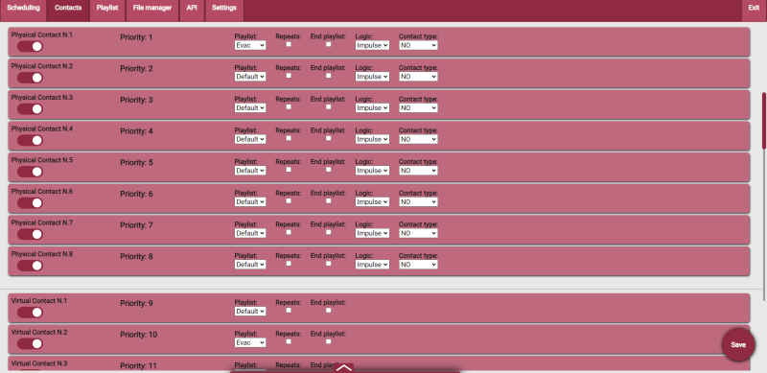Disable Virtual Contact N.2 toggle
The width and height of the screenshot is (767, 373).
click(x=30, y=344)
